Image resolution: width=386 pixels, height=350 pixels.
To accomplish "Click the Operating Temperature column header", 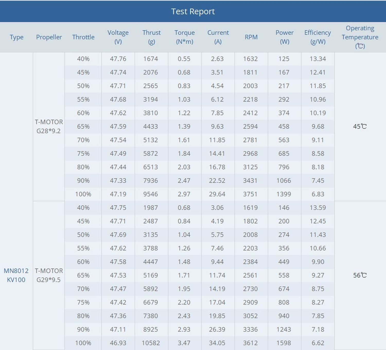I will pos(360,37).
